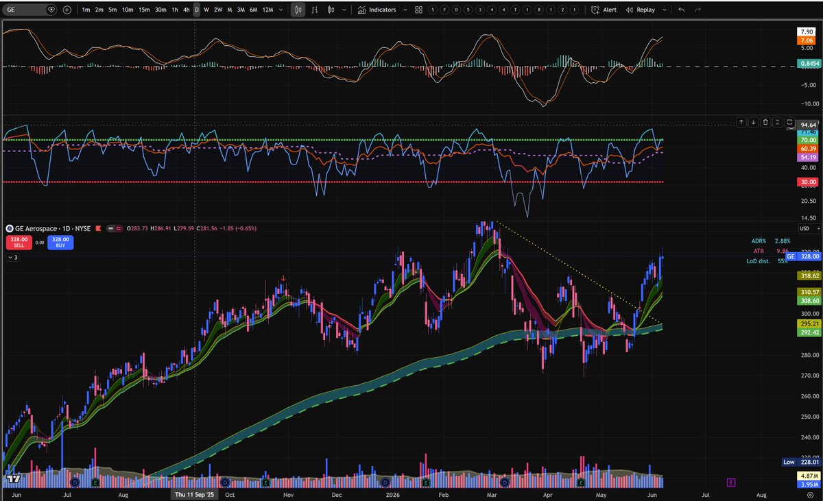The image size is (823, 501).
Task: Move the RSI pane down
Action: pos(753,122)
